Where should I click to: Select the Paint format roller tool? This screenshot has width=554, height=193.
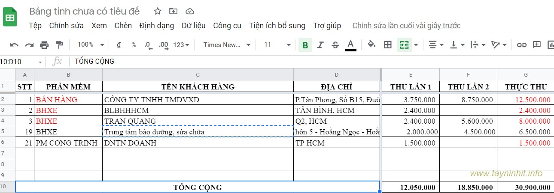coord(60,45)
